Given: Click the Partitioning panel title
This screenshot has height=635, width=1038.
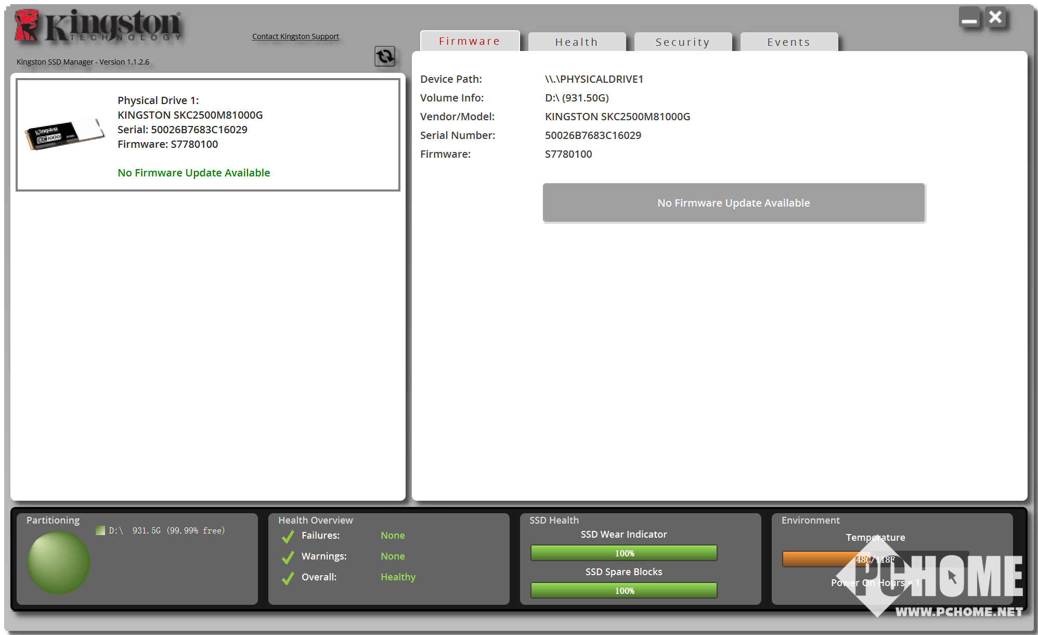Looking at the screenshot, I should 53,520.
